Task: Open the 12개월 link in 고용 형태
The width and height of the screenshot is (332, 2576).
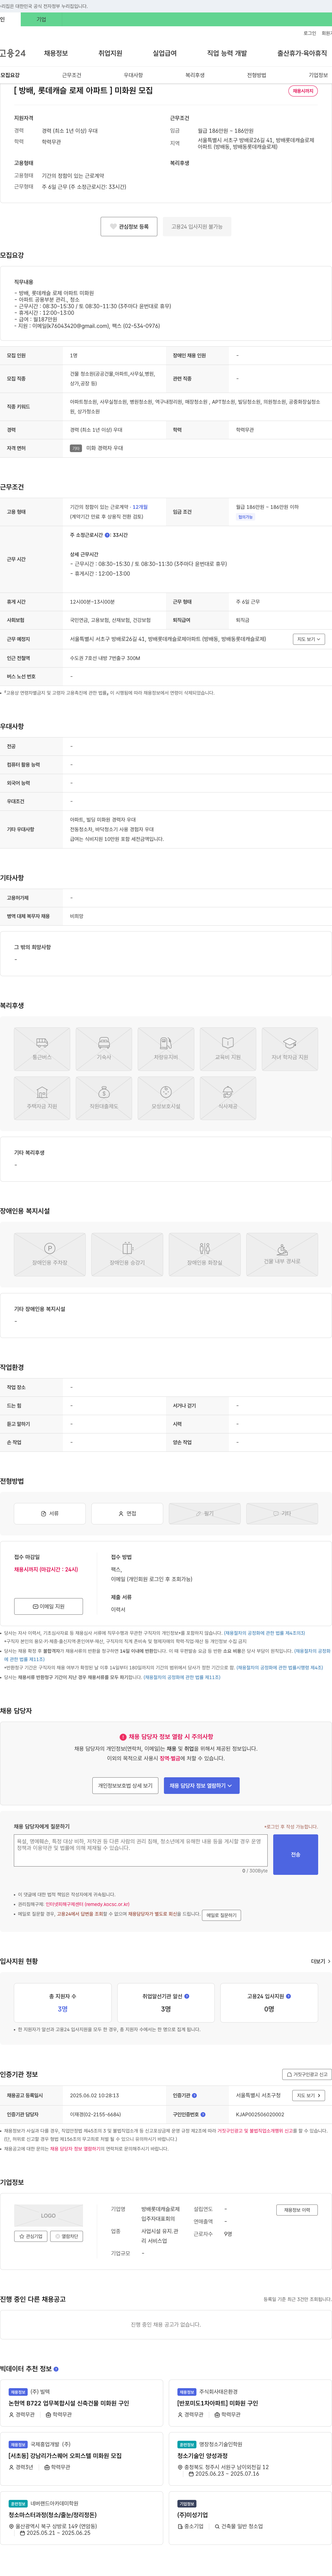Action: pos(140,507)
